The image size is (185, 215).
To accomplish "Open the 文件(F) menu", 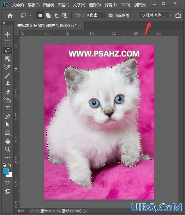I will click(x=18, y=5).
